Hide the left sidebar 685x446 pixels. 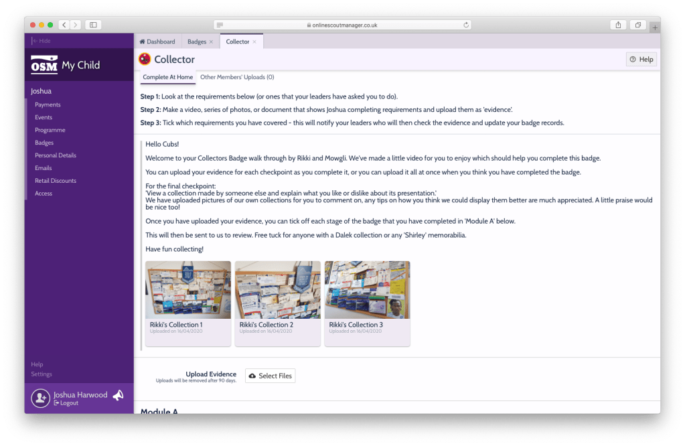[x=41, y=41]
